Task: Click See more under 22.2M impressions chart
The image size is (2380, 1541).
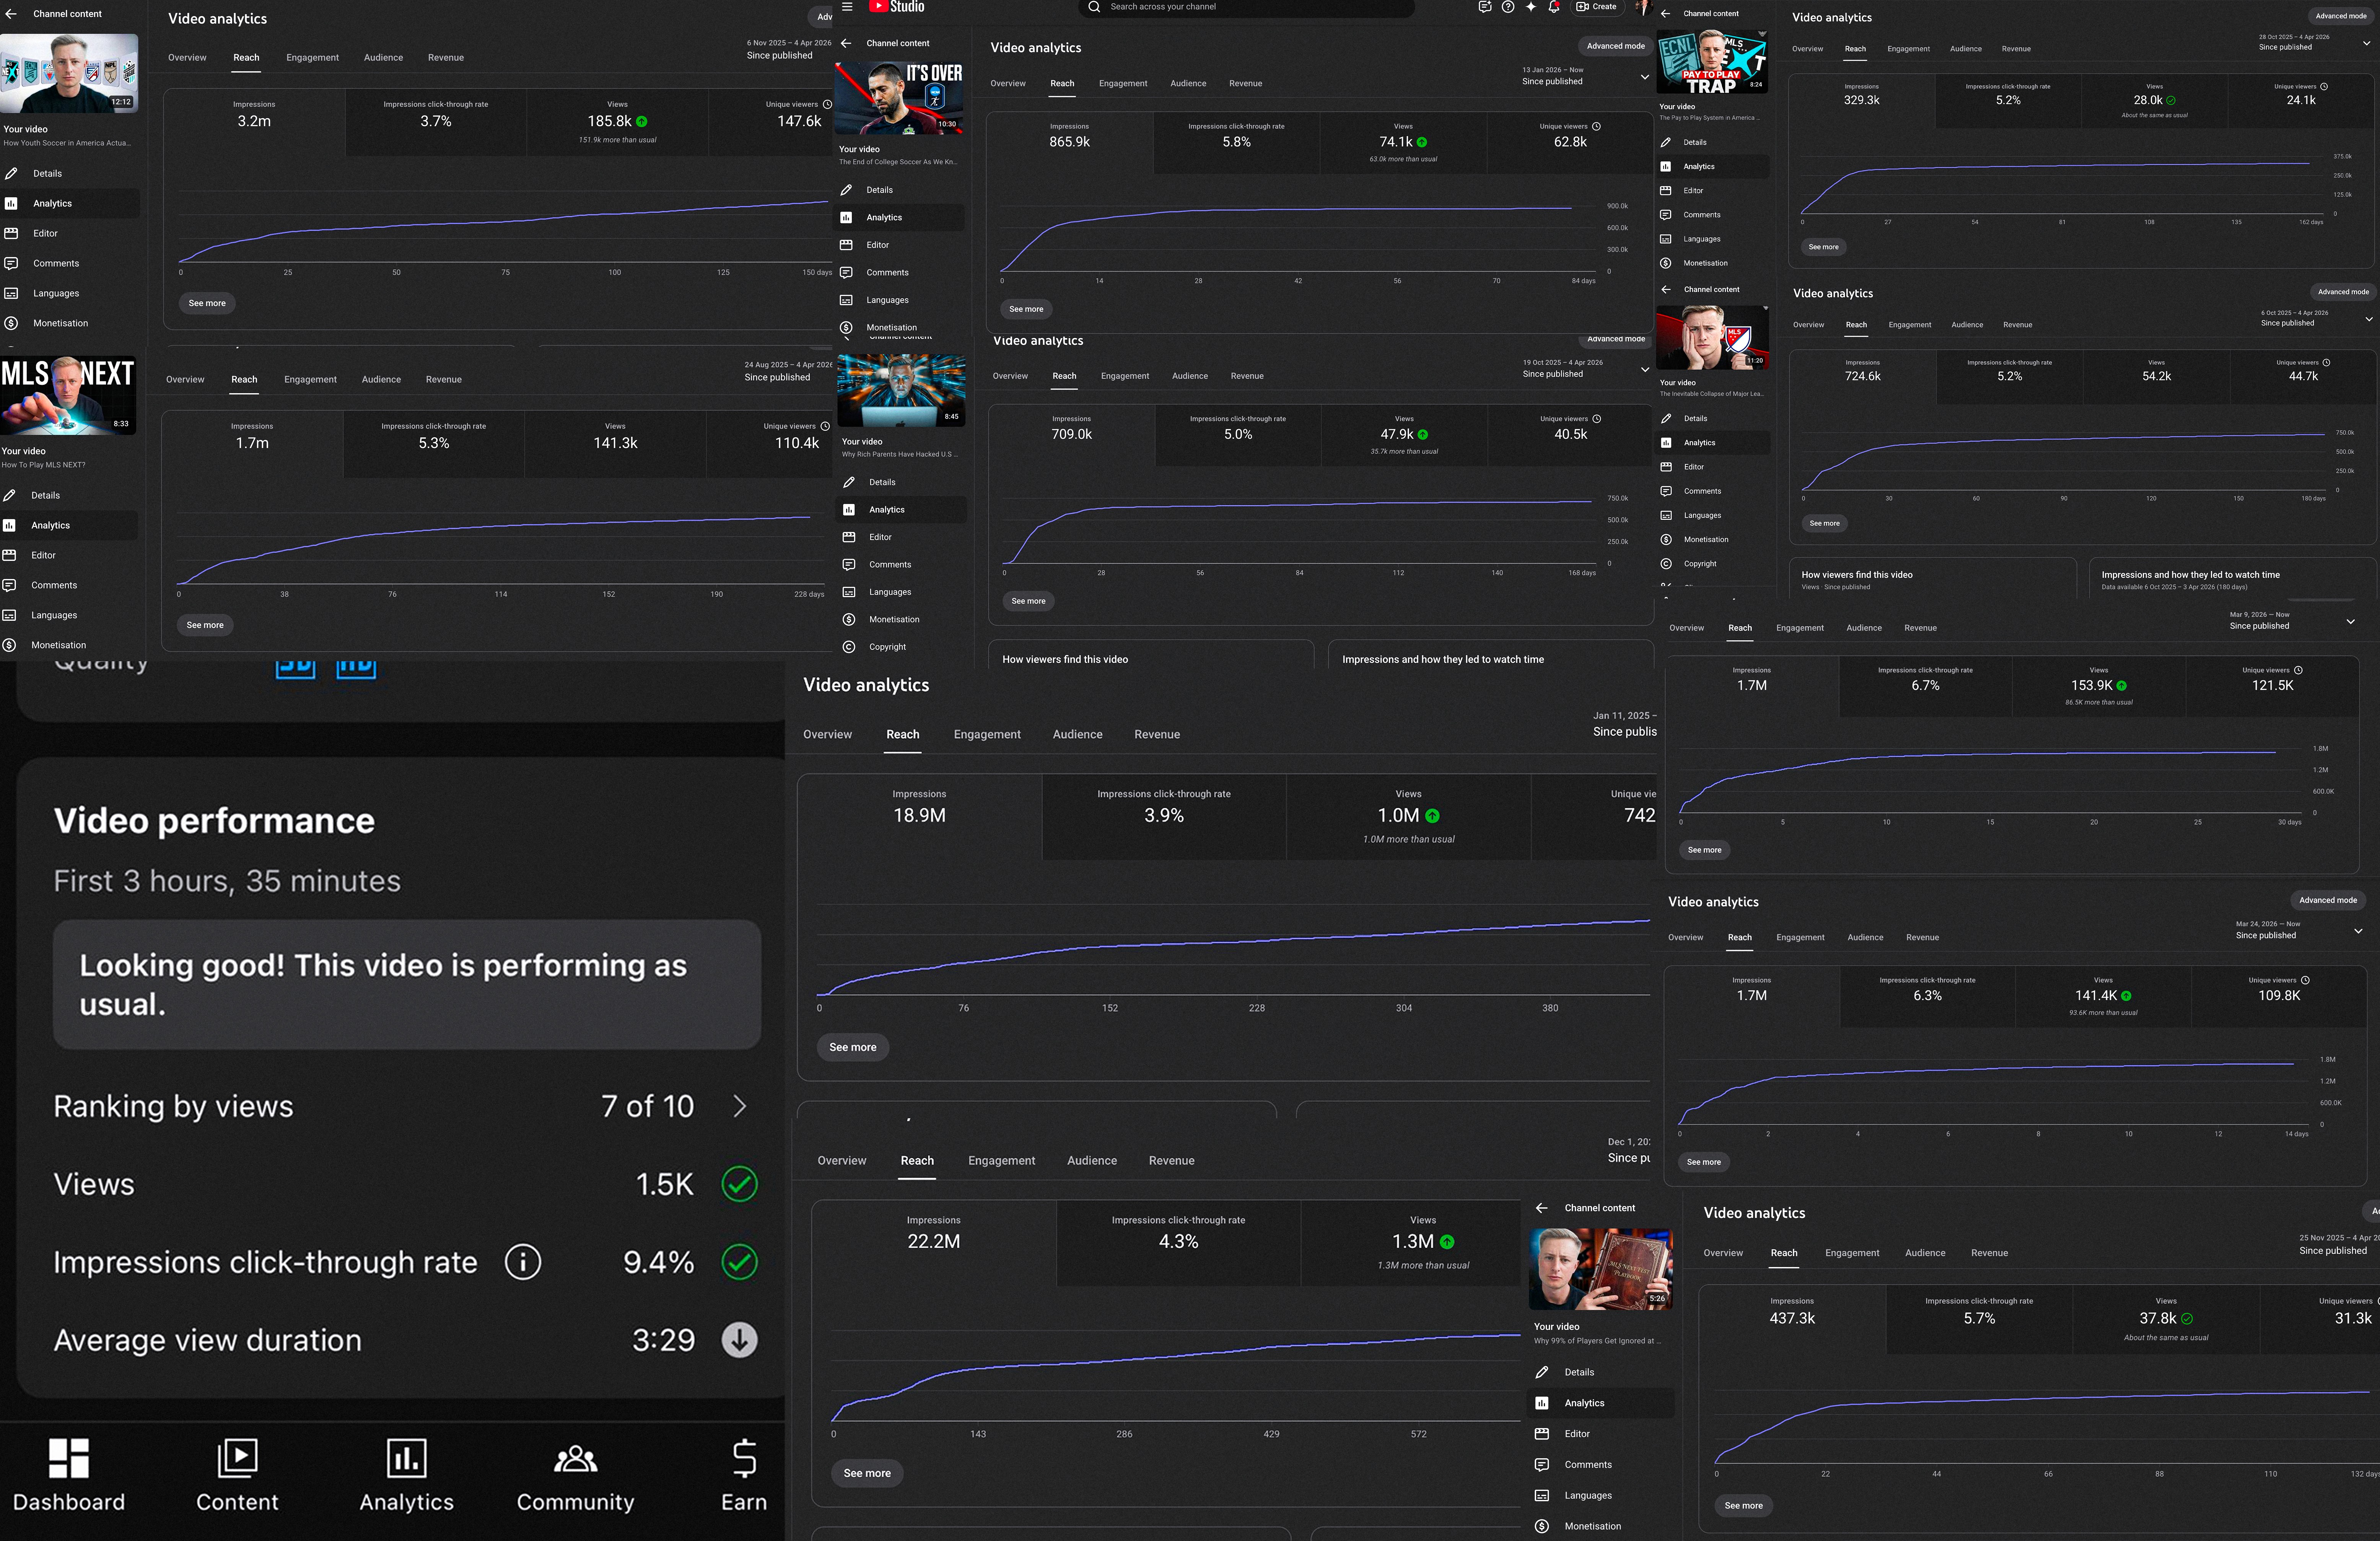Action: pos(867,1473)
